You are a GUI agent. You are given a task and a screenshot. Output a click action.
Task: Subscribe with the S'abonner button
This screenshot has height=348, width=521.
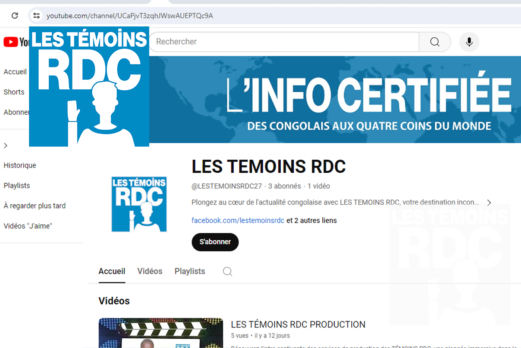click(x=215, y=242)
